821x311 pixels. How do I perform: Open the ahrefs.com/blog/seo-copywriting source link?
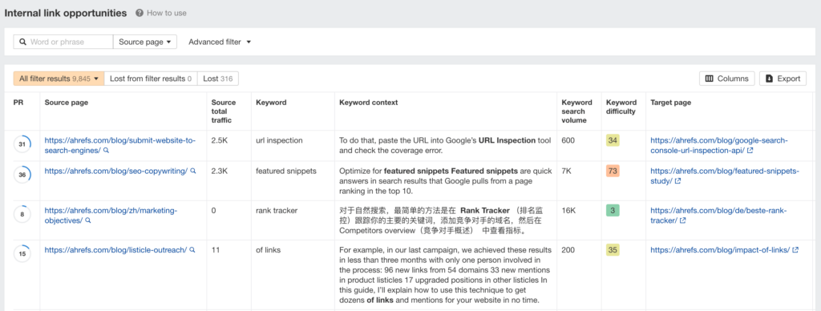pyautogui.click(x=115, y=172)
